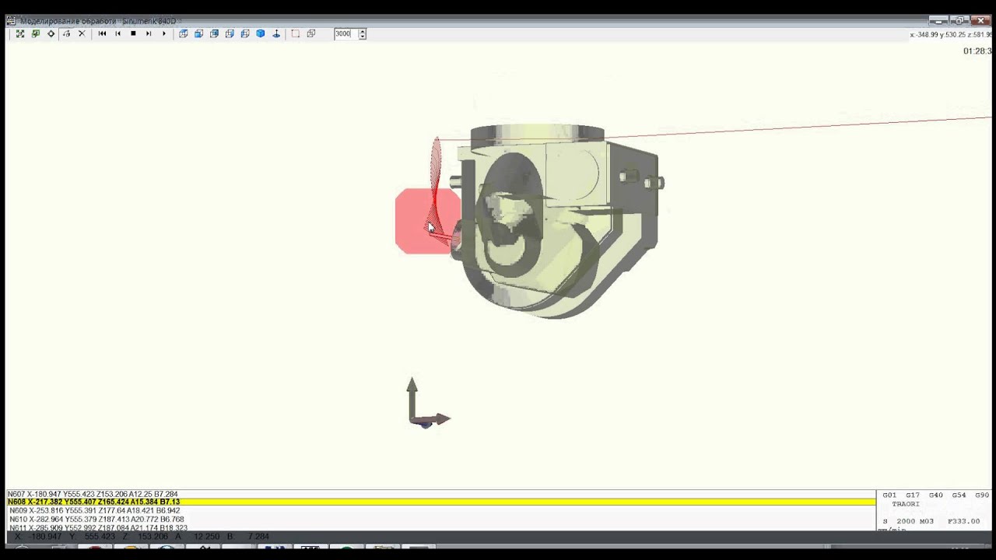Step simulation forward one block
Viewport: 996px width, 560px height.
click(149, 33)
